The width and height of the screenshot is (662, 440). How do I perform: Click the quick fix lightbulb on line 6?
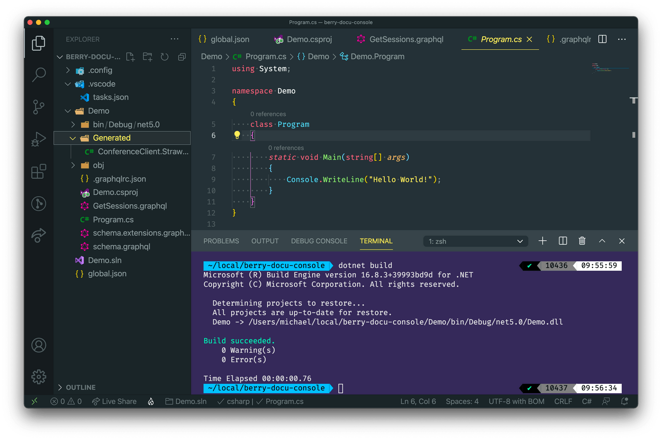[x=237, y=135]
